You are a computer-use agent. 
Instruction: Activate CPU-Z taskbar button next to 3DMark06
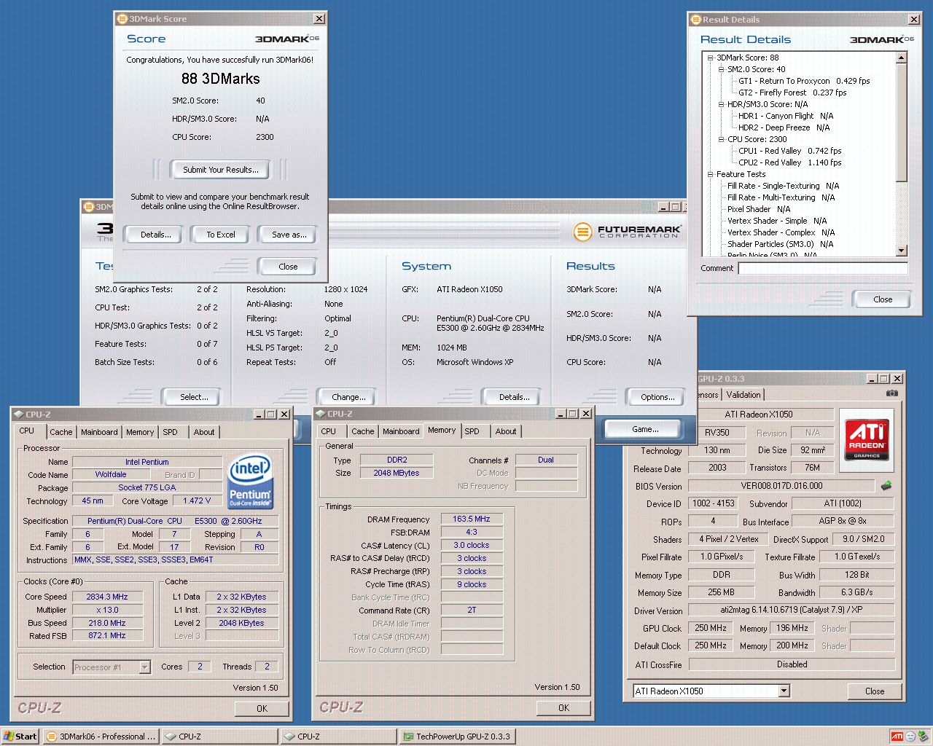tap(219, 736)
